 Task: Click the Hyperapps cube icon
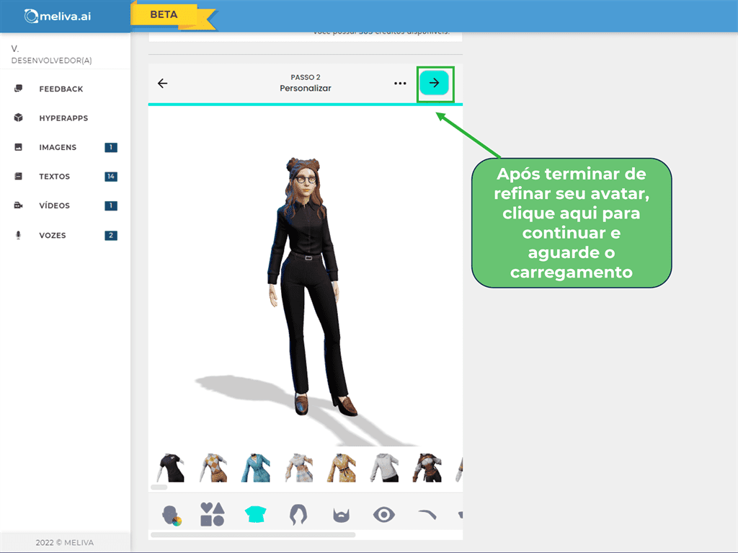tap(18, 118)
